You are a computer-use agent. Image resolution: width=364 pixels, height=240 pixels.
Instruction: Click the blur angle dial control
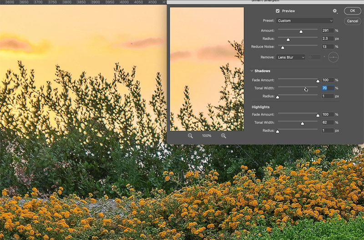coord(333,57)
